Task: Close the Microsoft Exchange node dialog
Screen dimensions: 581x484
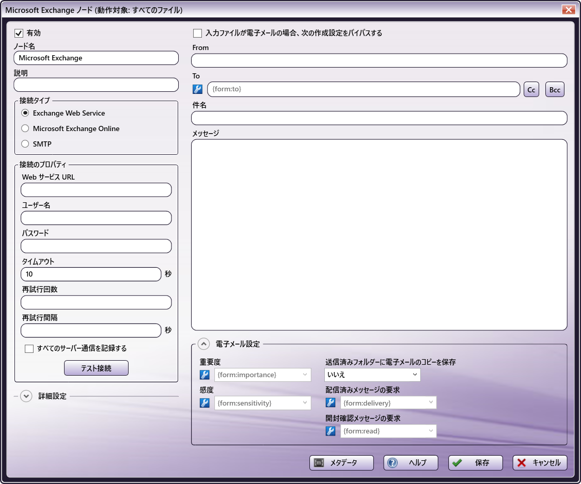Action: [x=569, y=10]
